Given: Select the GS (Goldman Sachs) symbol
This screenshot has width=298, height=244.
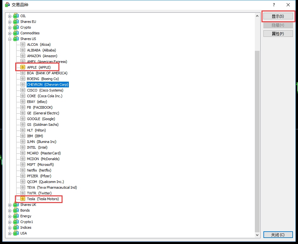Looking at the screenshot, I should pyautogui.click(x=43, y=125).
